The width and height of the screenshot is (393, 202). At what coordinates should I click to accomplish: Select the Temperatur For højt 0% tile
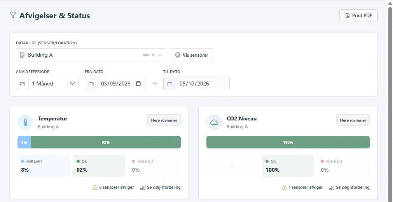(x=154, y=166)
